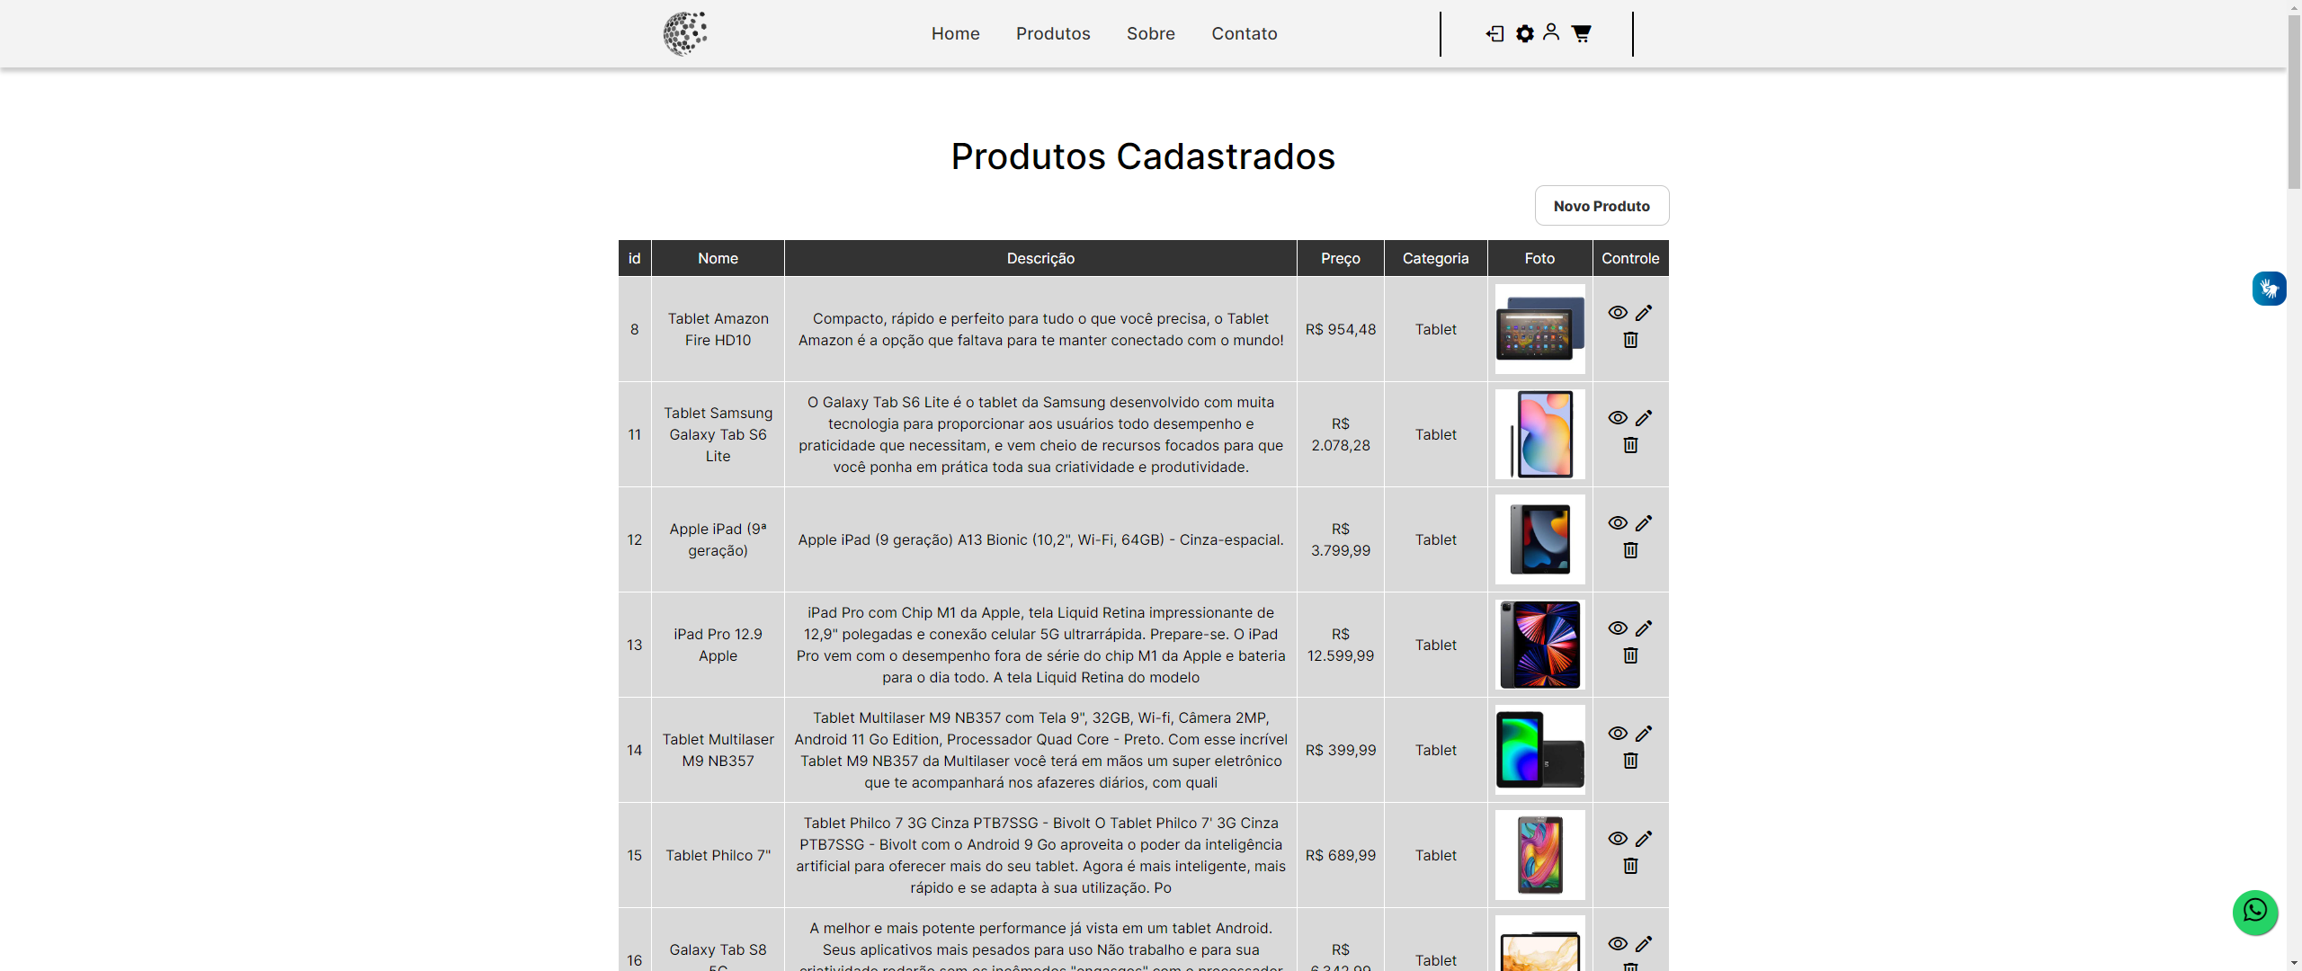Click the site logo in header
This screenshot has height=971, width=2302.
685,34
